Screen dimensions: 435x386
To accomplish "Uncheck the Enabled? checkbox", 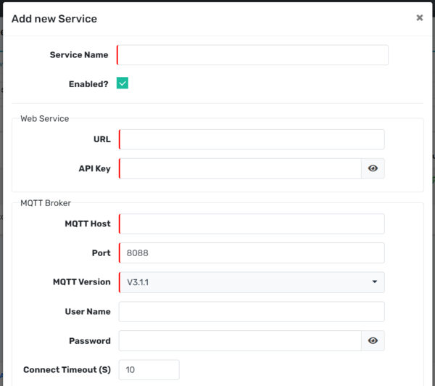I will pos(123,83).
